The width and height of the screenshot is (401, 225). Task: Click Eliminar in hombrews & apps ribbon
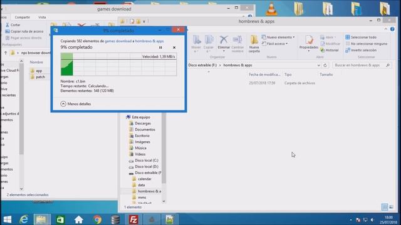pyautogui.click(x=224, y=42)
